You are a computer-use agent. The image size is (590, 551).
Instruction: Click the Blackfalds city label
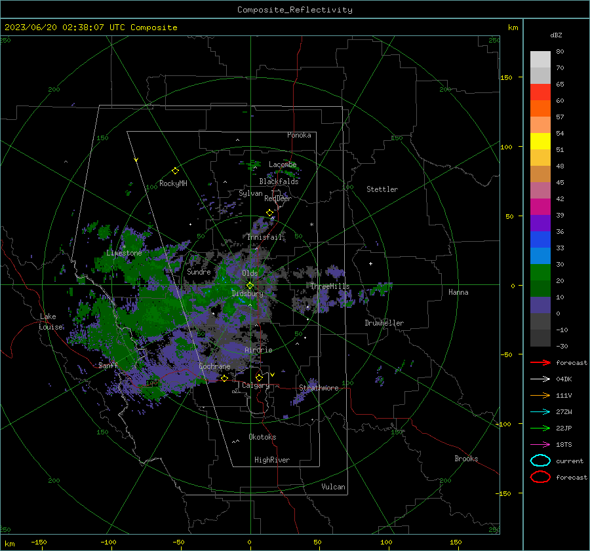[279, 181]
